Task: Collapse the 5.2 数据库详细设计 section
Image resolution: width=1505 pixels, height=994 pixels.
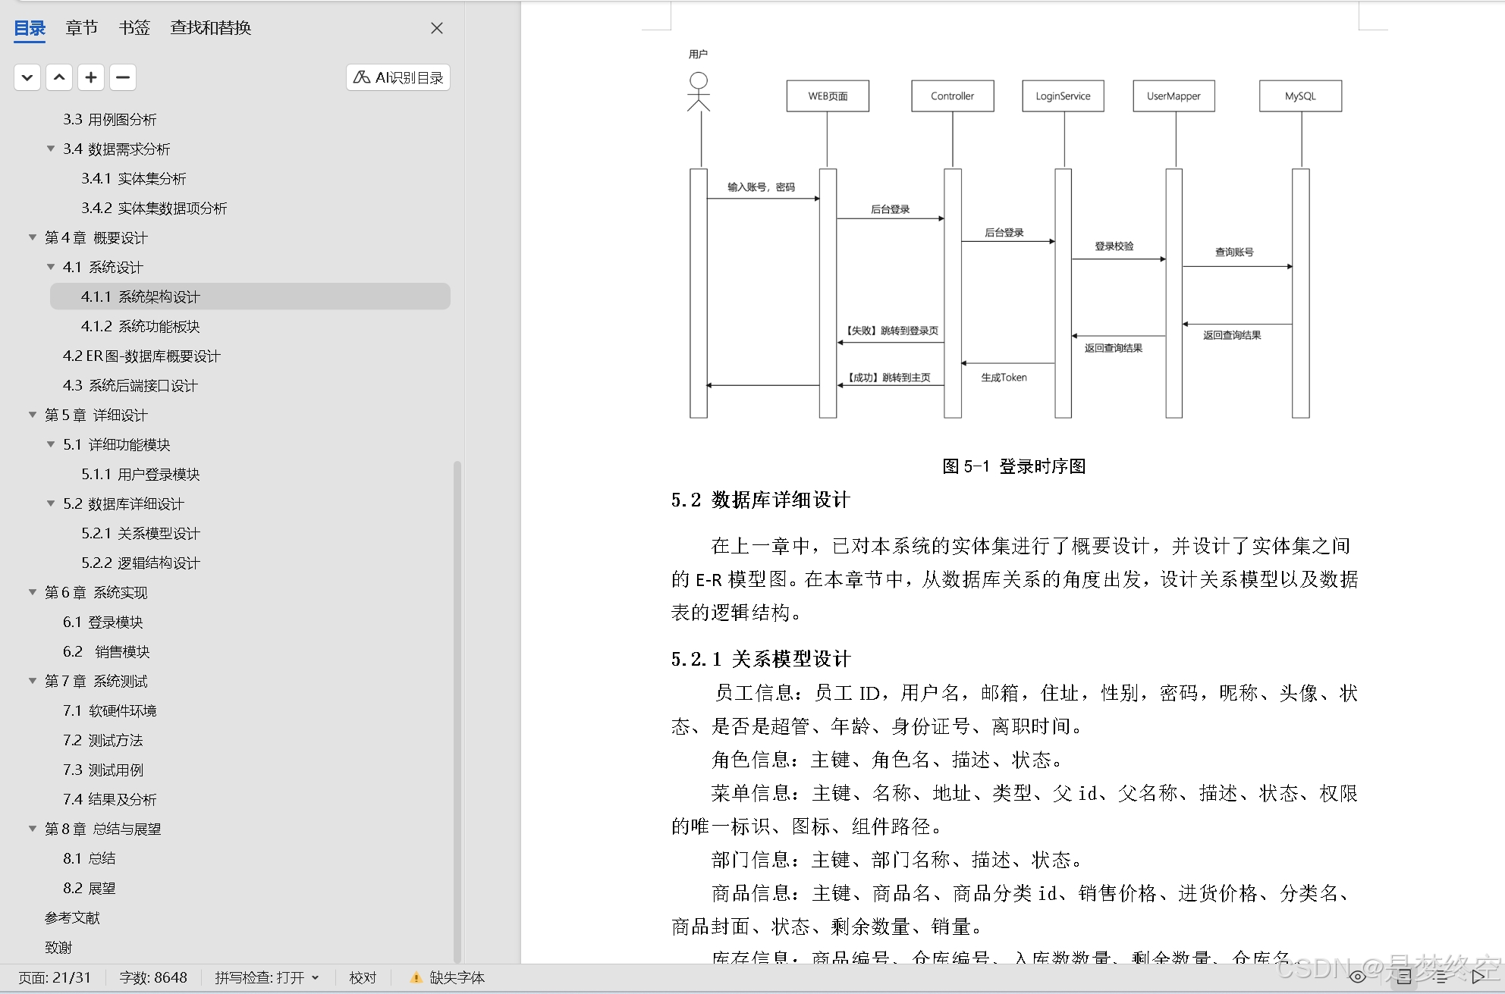Action: (51, 503)
